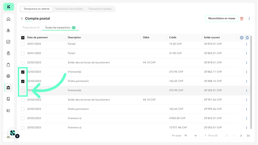Click the 37.00 CHF credit cell

175,53
